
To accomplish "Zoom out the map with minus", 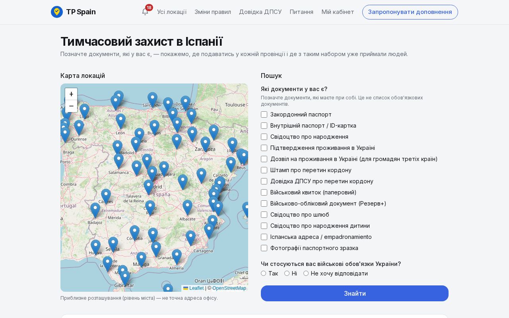I will pyautogui.click(x=71, y=106).
